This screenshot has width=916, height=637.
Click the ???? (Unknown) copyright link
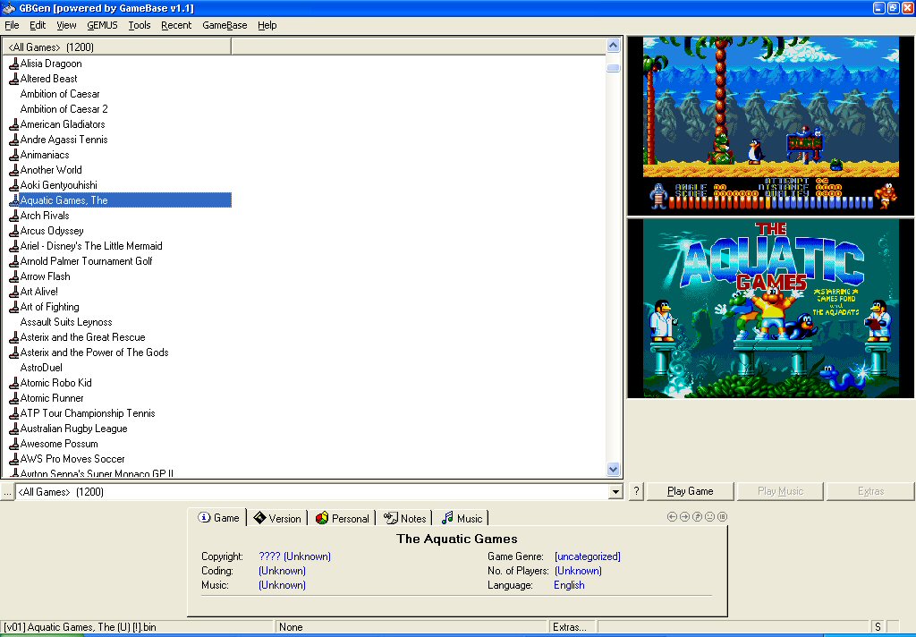point(294,556)
